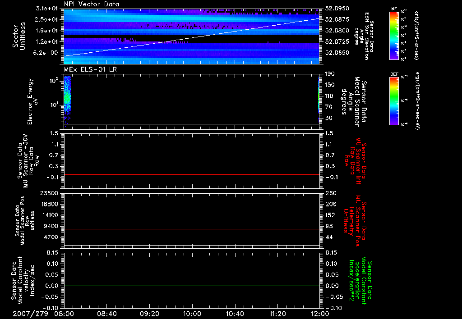Click the 'ergs/(cm**2-sr-sec-eV)' units label
The height and width of the screenshot is (319, 462).
[418, 100]
